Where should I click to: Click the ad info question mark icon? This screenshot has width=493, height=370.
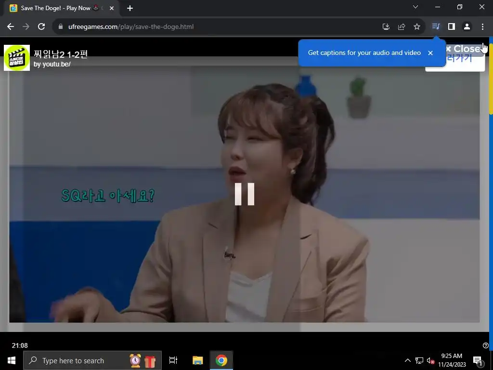tap(485, 345)
